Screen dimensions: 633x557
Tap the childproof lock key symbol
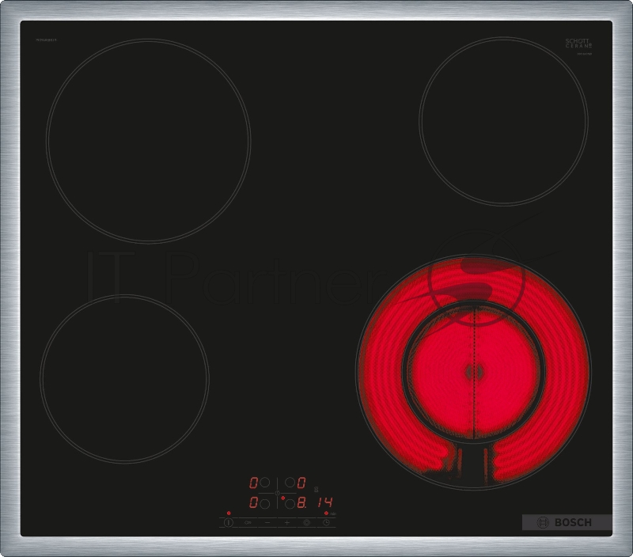click(248, 522)
